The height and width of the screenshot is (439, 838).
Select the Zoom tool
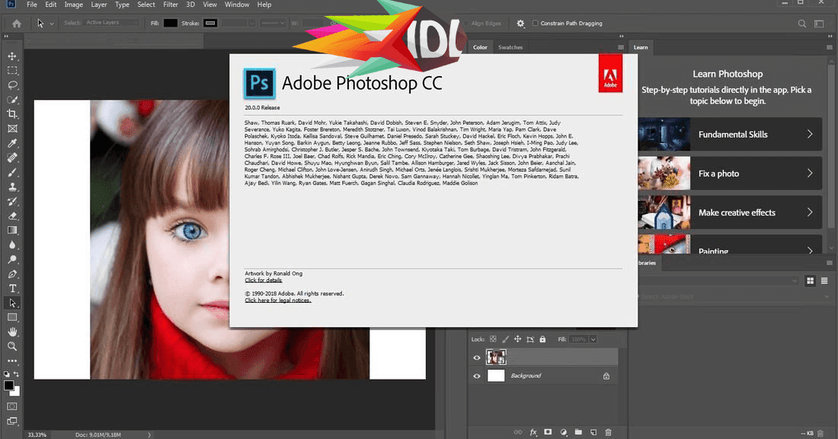click(x=12, y=346)
